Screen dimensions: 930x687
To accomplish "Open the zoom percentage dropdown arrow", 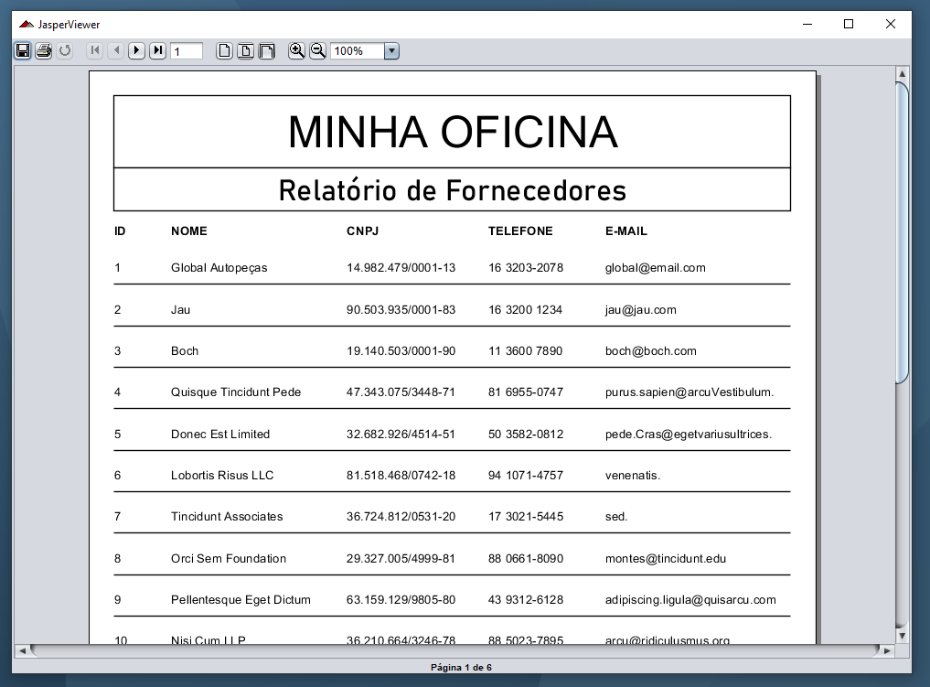I will pos(391,51).
